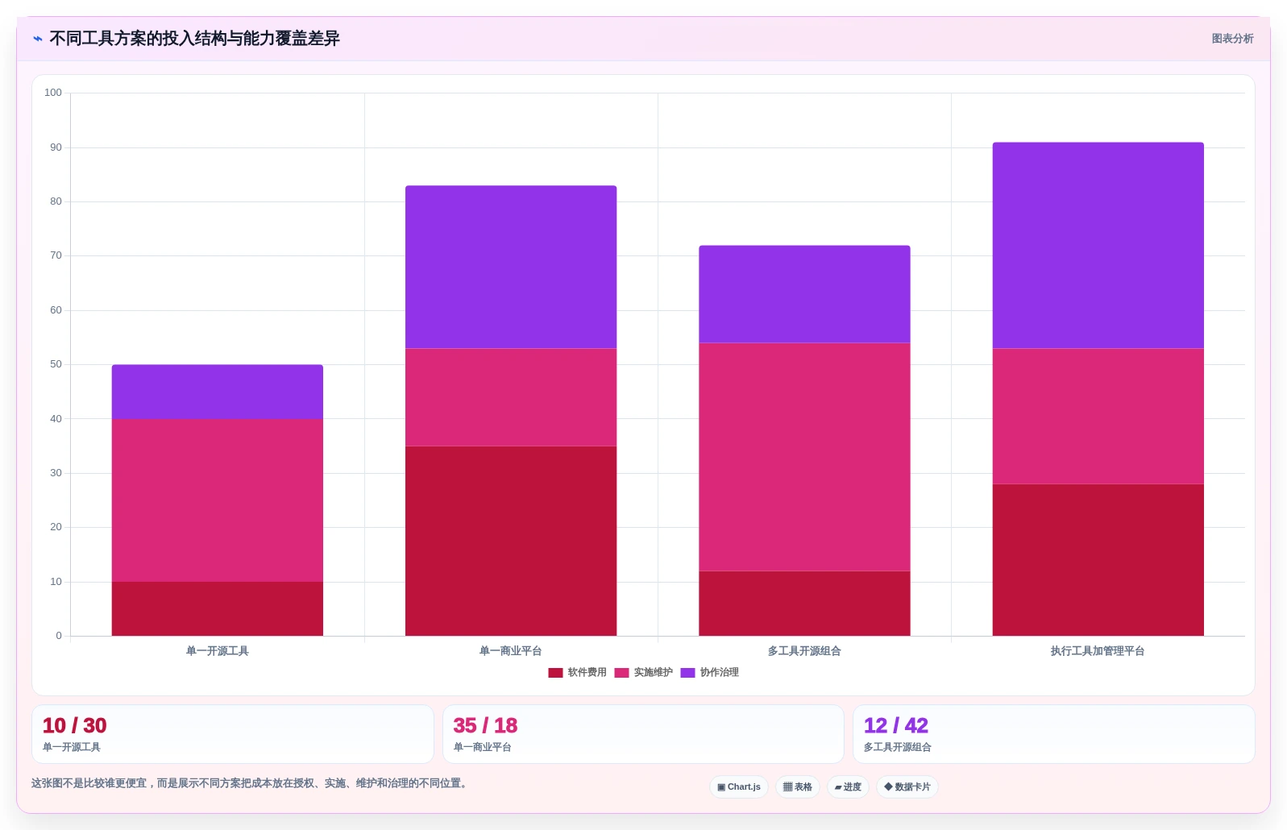Click the pink segment of the 多工具开源组合 bar
Viewport: 1287px width, 830px height.
pos(804,457)
